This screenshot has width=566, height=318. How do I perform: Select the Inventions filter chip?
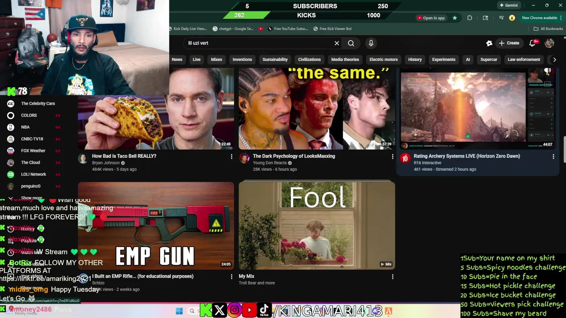(242, 60)
